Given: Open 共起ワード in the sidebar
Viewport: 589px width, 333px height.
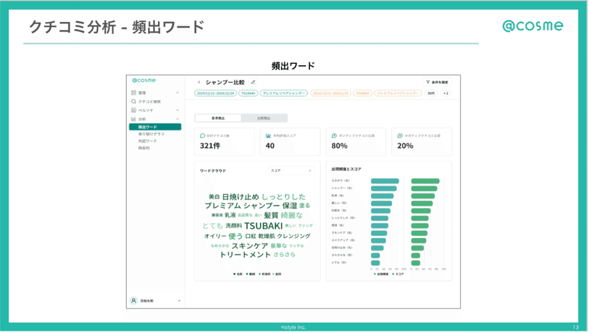Looking at the screenshot, I should 148,141.
